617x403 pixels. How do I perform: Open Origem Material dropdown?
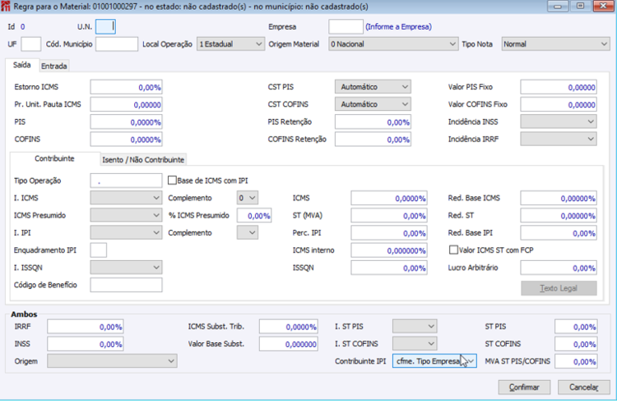tap(393, 44)
